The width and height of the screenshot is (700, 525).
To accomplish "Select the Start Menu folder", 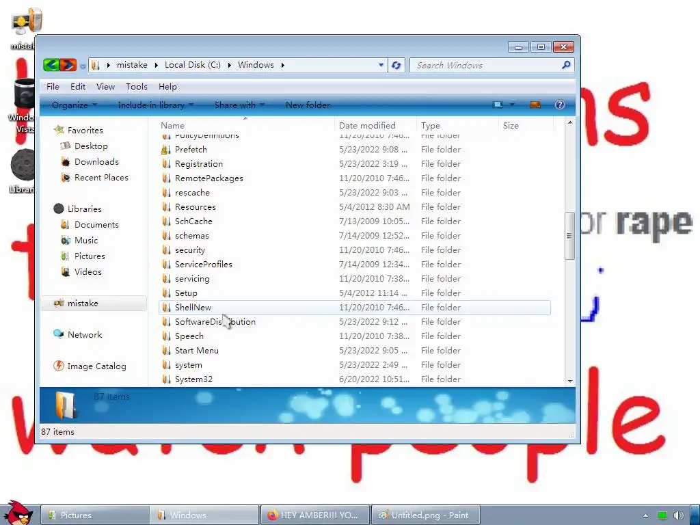I will [355, 351].
